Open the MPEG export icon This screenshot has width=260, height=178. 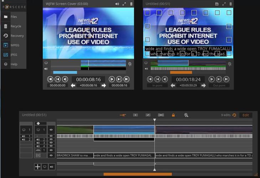(6, 45)
